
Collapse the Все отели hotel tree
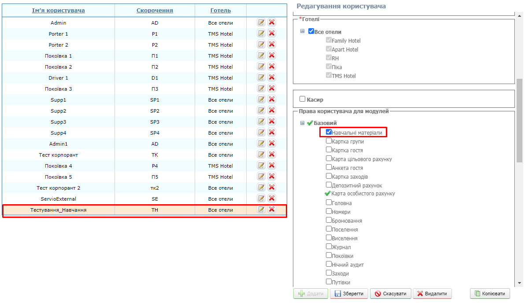click(x=302, y=31)
